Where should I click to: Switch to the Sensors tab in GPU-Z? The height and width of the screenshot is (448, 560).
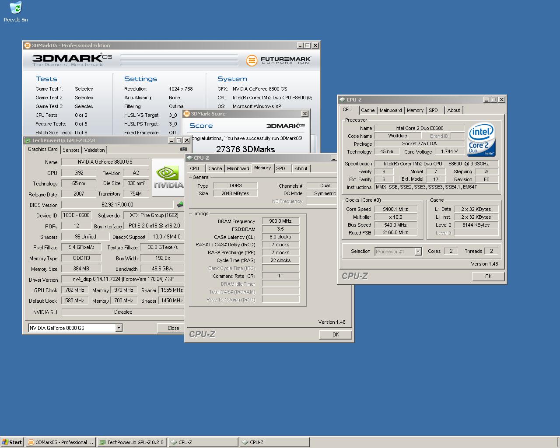coord(71,150)
